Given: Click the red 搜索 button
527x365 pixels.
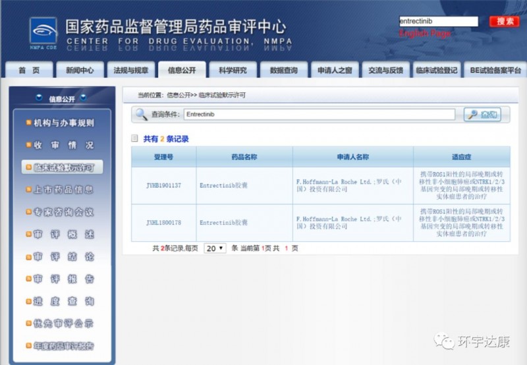Looking at the screenshot, I should 504,22.
